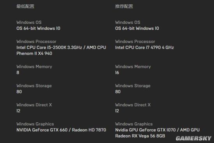
Task: Click the Nvidia GeForce GTX 1070 line
Action: 157,130
